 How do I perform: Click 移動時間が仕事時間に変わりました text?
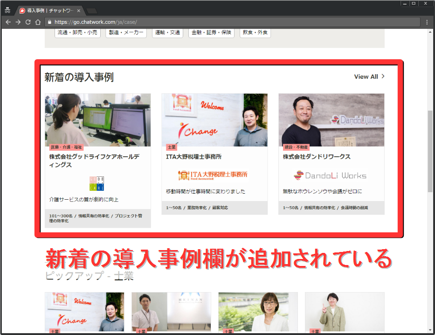pyautogui.click(x=206, y=191)
